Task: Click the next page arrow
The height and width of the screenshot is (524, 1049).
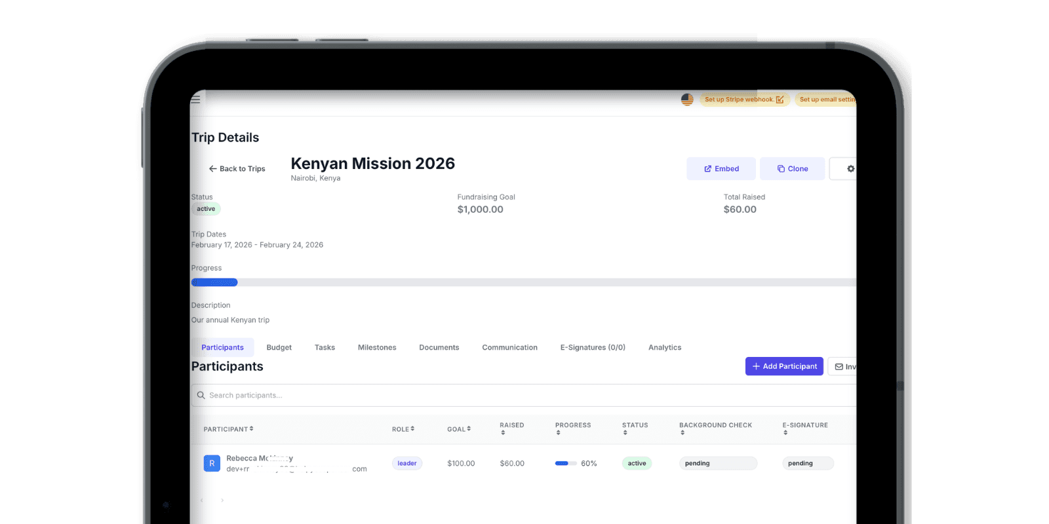Action: point(222,500)
